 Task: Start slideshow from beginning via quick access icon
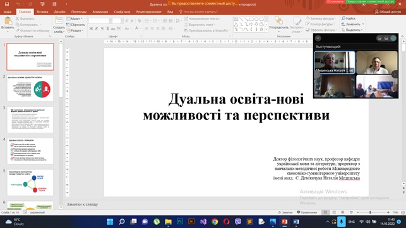(42, 4)
